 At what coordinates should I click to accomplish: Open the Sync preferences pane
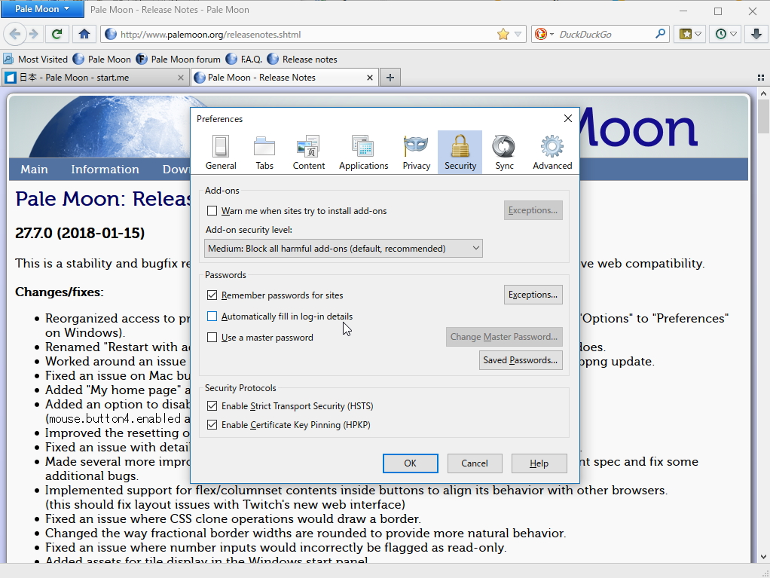tap(504, 152)
